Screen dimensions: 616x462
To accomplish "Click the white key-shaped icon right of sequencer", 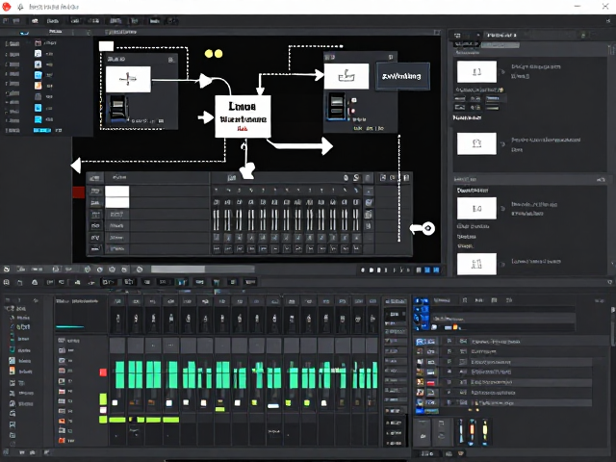I will pyautogui.click(x=423, y=228).
